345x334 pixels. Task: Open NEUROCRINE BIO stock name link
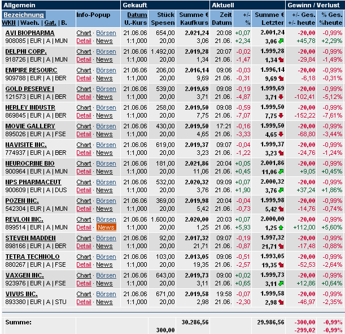point(30,163)
